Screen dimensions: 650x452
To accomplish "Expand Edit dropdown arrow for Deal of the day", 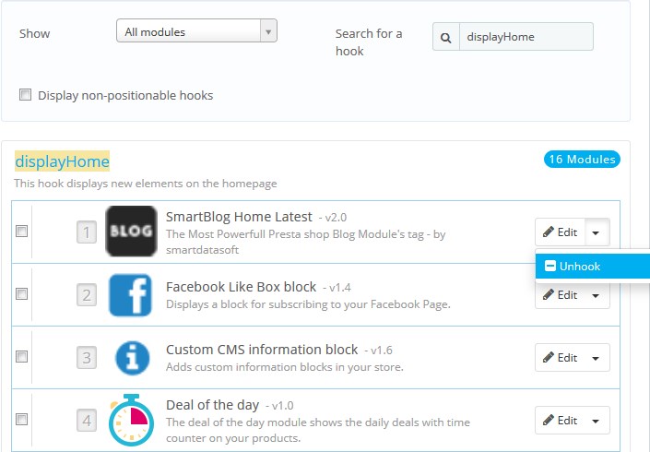I will click(x=596, y=421).
